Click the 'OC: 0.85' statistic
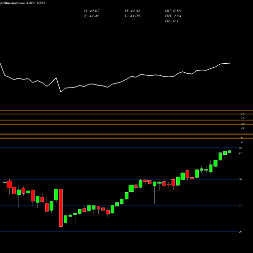 coord(173,11)
